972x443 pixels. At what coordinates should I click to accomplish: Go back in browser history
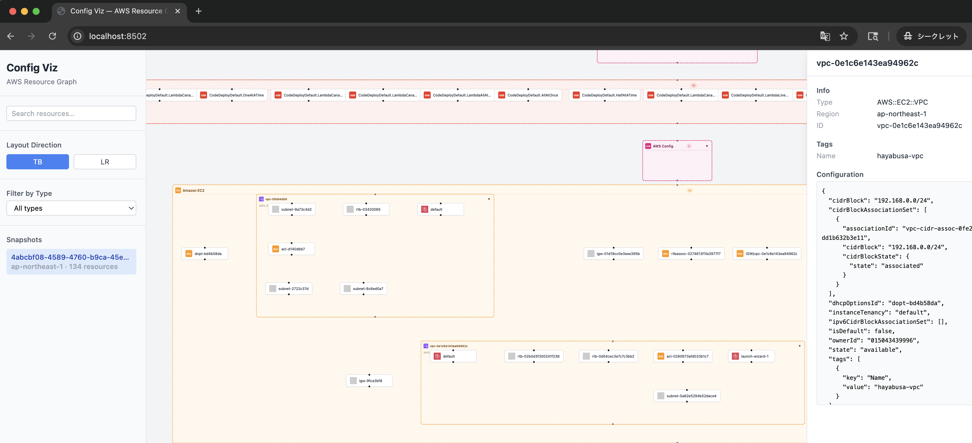[x=10, y=36]
